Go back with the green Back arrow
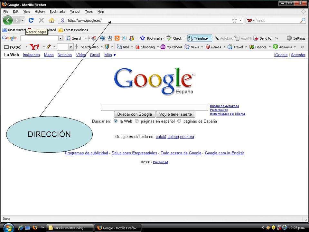Screen dimensions: 309x232 pyautogui.click(x=8, y=20)
